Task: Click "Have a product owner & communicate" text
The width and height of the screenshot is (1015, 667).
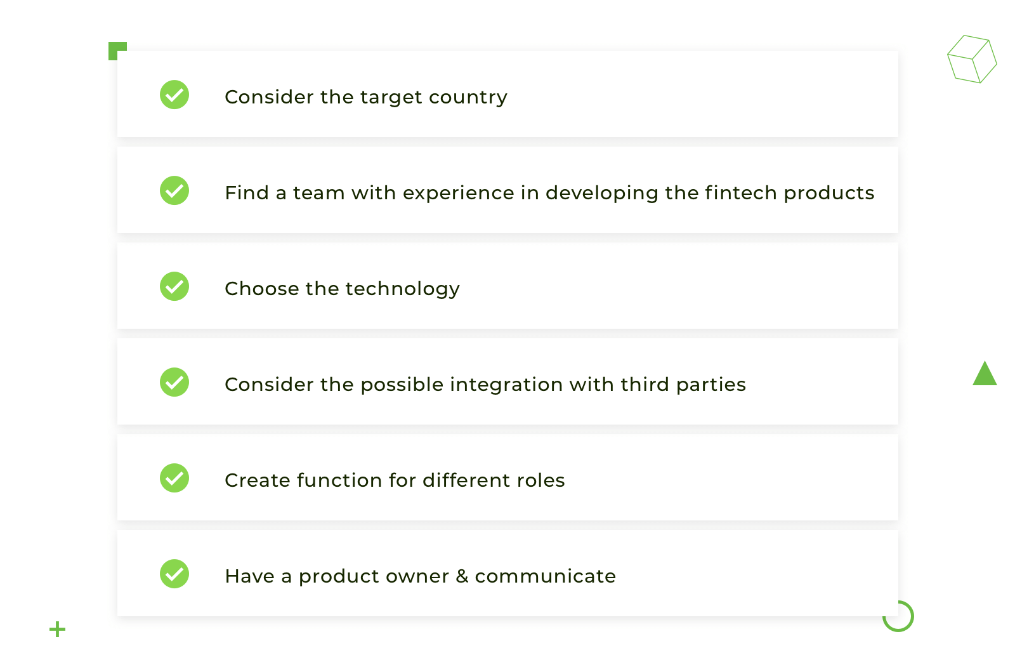Action: click(x=420, y=576)
